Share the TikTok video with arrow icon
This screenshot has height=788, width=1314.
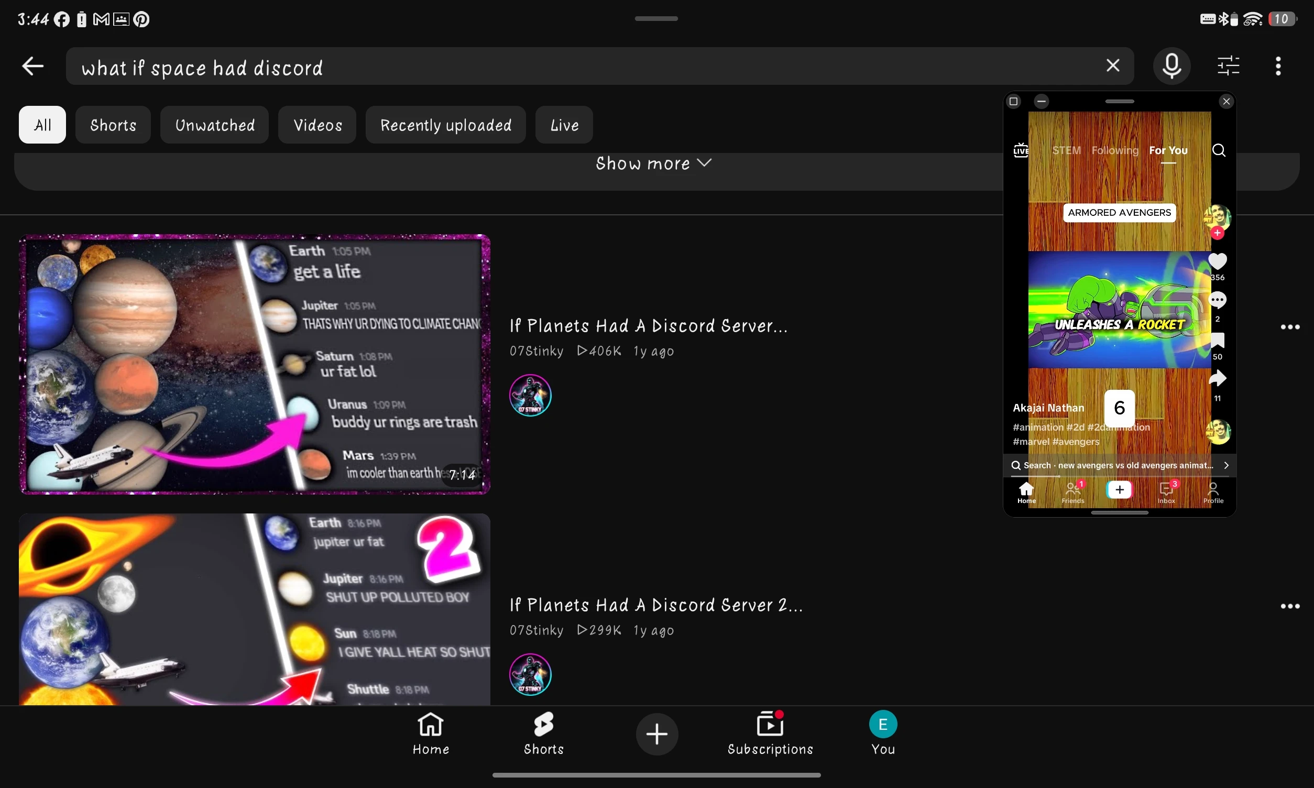click(x=1218, y=379)
